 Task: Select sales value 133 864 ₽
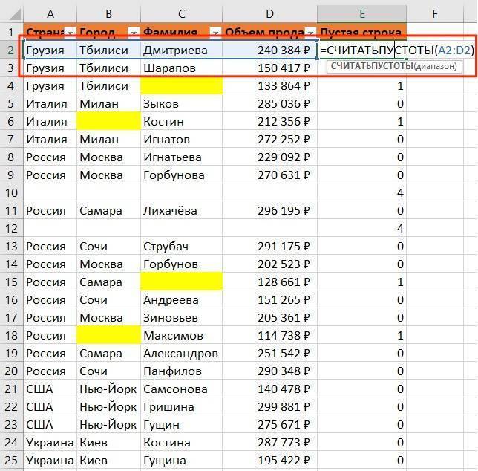click(269, 85)
